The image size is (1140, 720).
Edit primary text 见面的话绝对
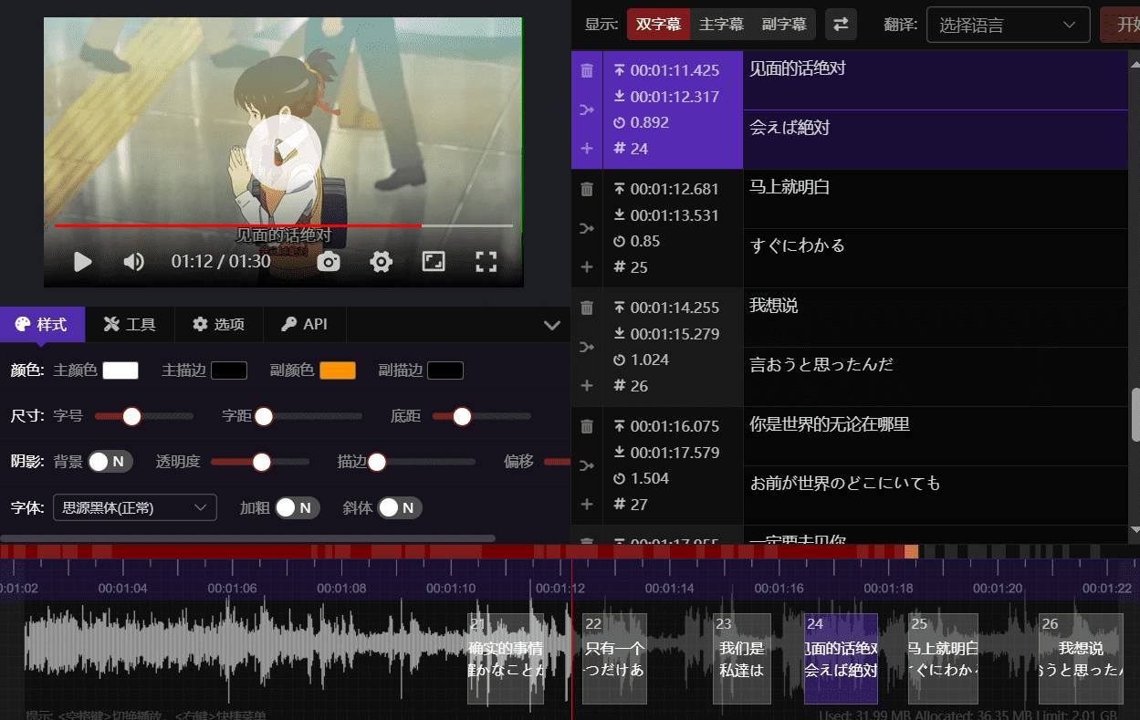tap(936, 80)
